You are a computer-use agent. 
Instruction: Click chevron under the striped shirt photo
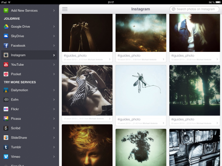pos(110,119)
